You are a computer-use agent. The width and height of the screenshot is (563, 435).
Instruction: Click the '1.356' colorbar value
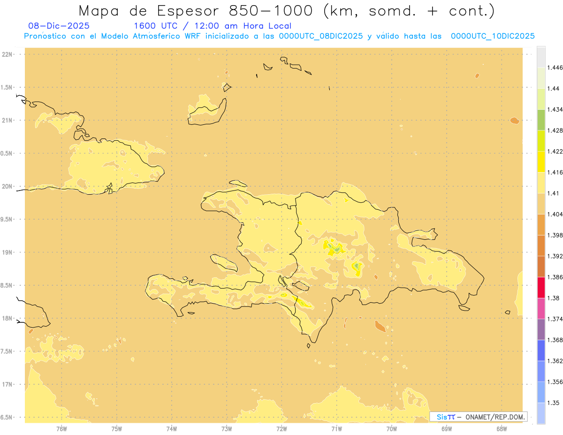pos(556,382)
